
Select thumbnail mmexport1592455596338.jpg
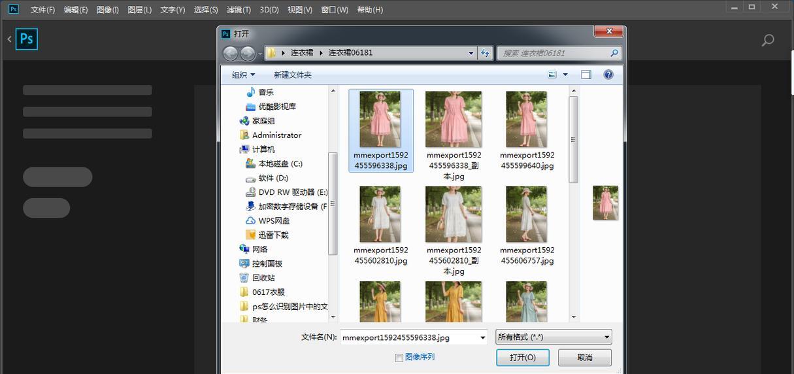pos(380,131)
